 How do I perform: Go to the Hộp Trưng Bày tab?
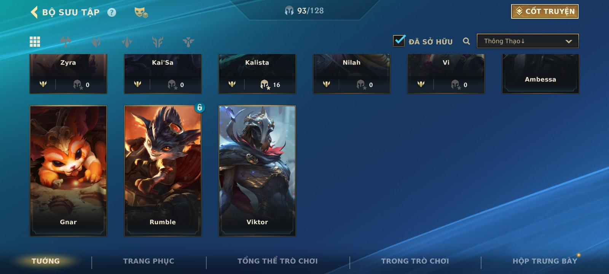[x=545, y=261]
